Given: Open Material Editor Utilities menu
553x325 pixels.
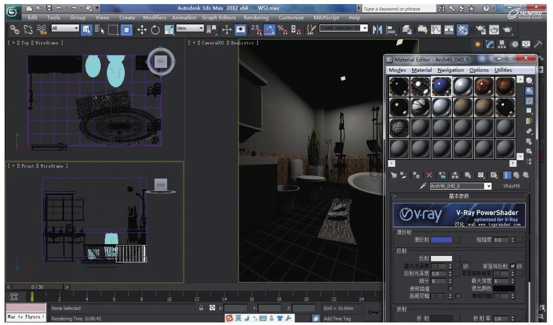Looking at the screenshot, I should click(x=503, y=70).
